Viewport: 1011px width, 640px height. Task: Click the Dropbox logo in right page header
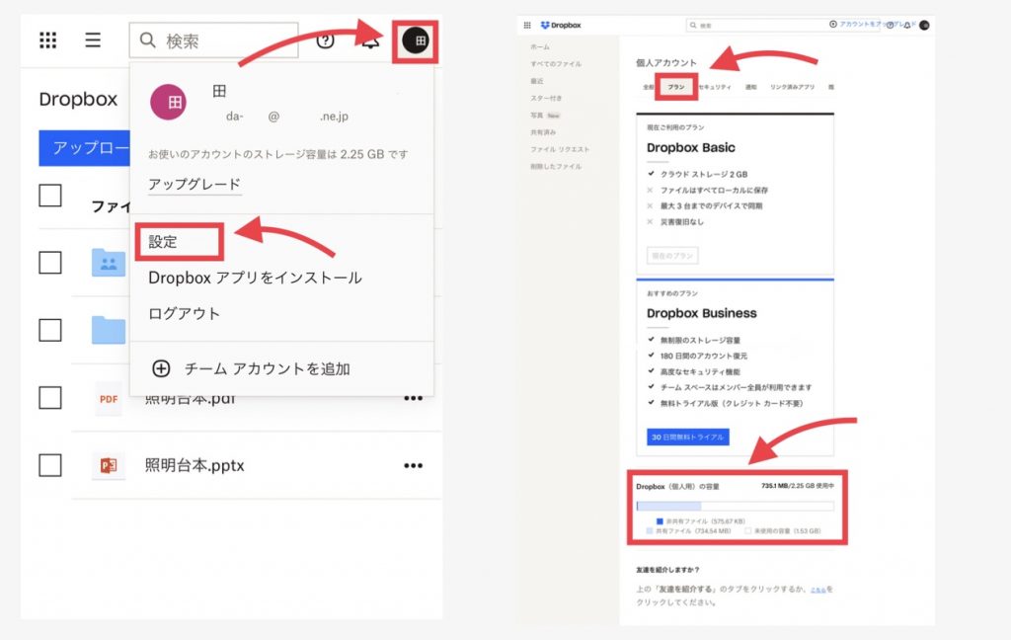(x=558, y=25)
